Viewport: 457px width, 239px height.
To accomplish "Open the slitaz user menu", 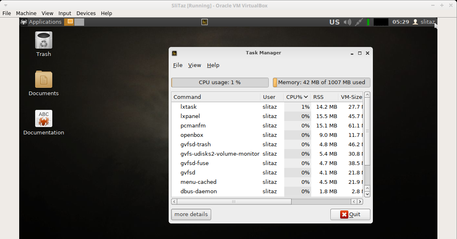I will tap(424, 22).
